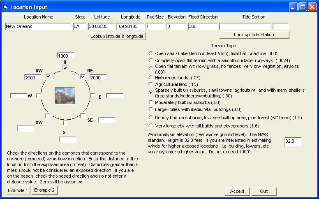Uncheck the NE compass checkbox

82,76
